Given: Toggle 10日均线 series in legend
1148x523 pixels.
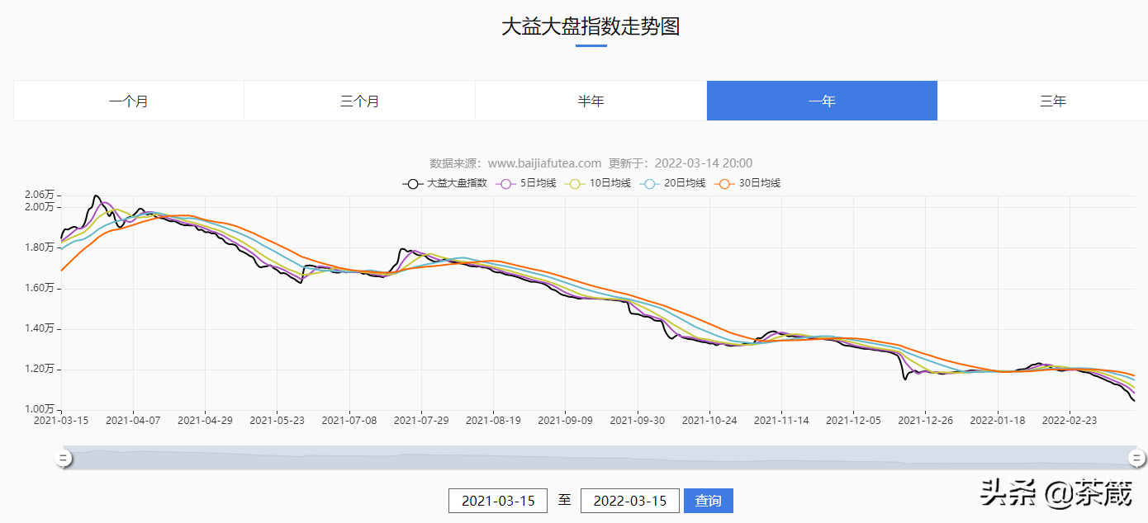Looking at the screenshot, I should pos(598,183).
